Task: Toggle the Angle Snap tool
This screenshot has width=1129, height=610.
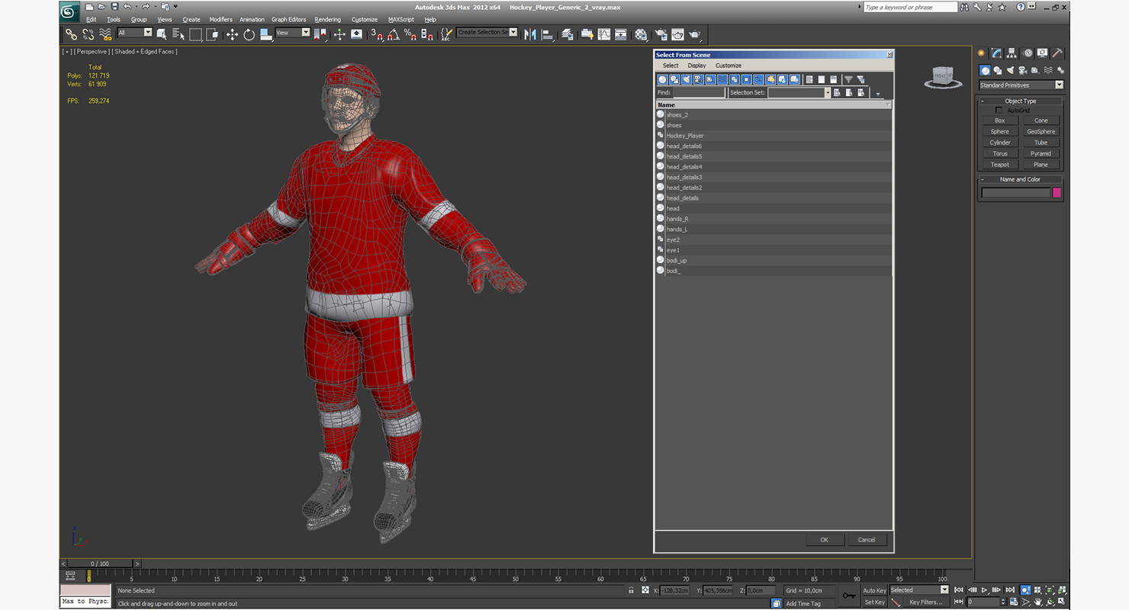Action: coord(394,34)
